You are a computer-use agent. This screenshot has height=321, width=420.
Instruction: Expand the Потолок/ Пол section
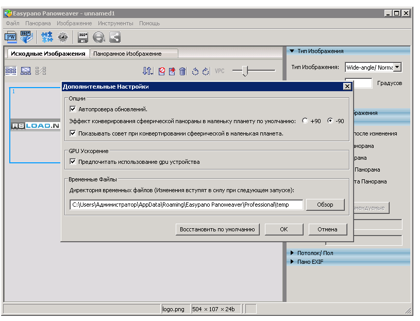tap(292, 253)
